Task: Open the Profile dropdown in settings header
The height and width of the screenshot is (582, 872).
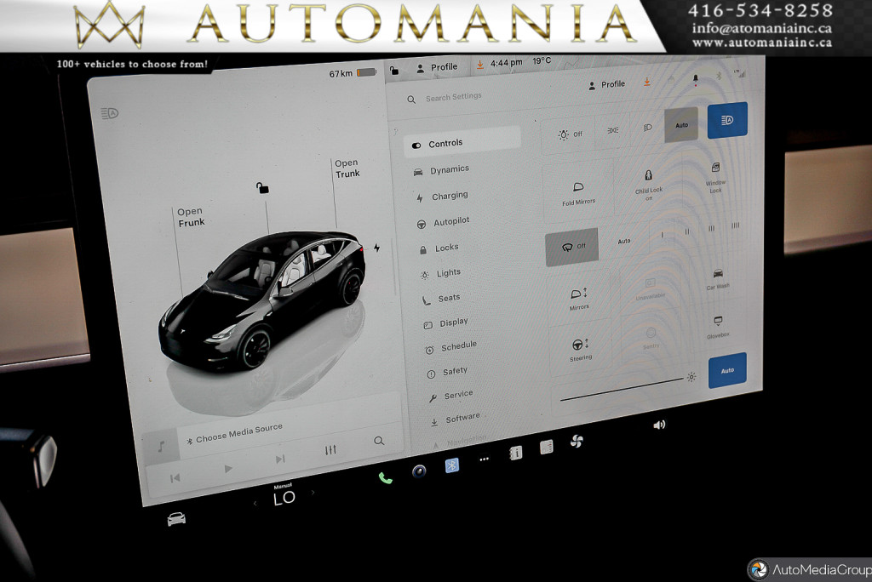Action: click(606, 84)
